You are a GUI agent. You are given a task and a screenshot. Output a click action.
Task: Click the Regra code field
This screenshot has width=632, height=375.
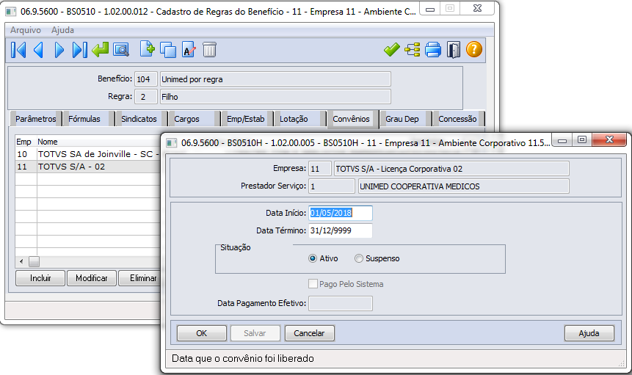[145, 97]
